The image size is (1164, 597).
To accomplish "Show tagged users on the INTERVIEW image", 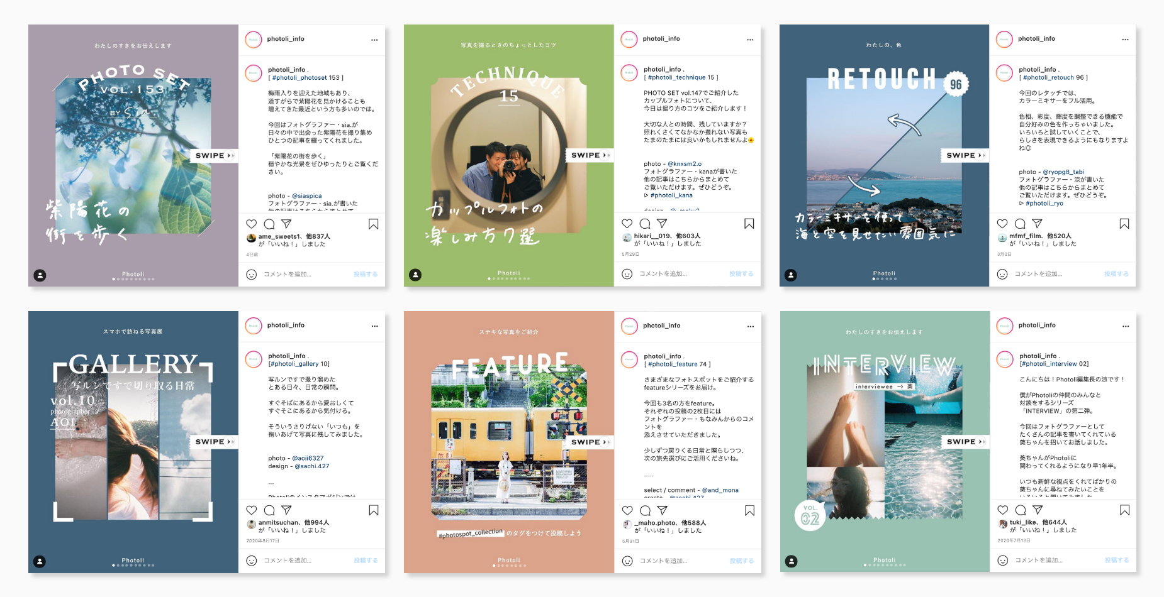I will click(792, 561).
